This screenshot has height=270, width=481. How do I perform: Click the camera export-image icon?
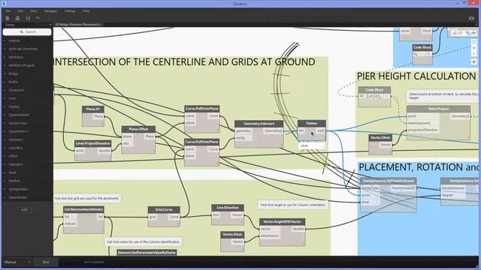pyautogui.click(x=471, y=18)
